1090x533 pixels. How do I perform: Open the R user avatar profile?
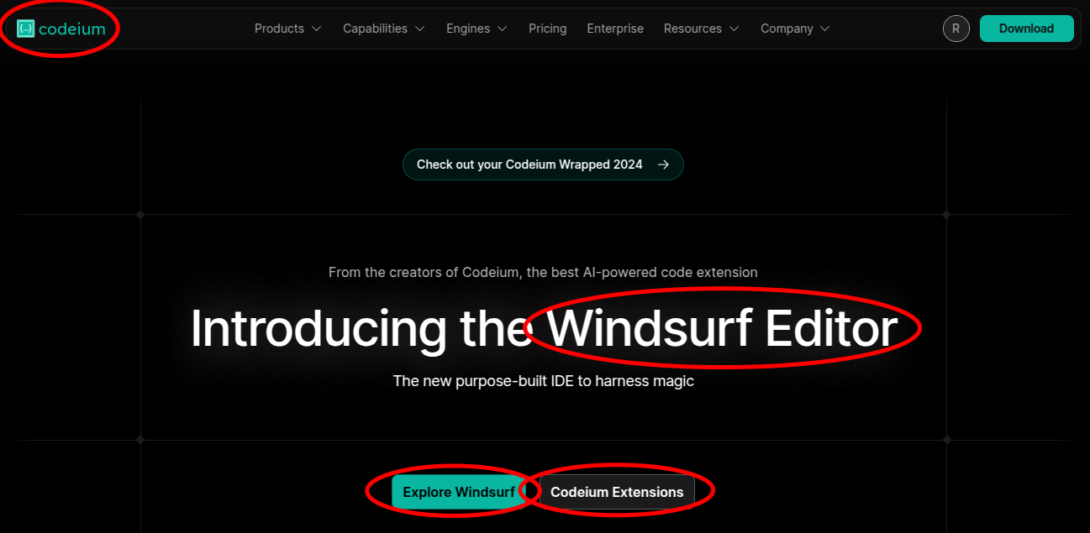click(x=956, y=29)
